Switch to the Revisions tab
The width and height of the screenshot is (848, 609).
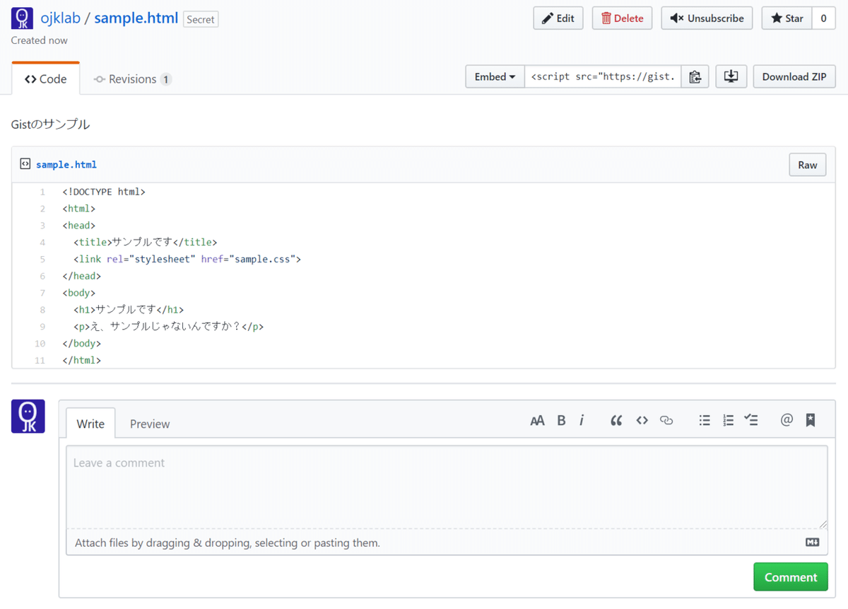[132, 79]
